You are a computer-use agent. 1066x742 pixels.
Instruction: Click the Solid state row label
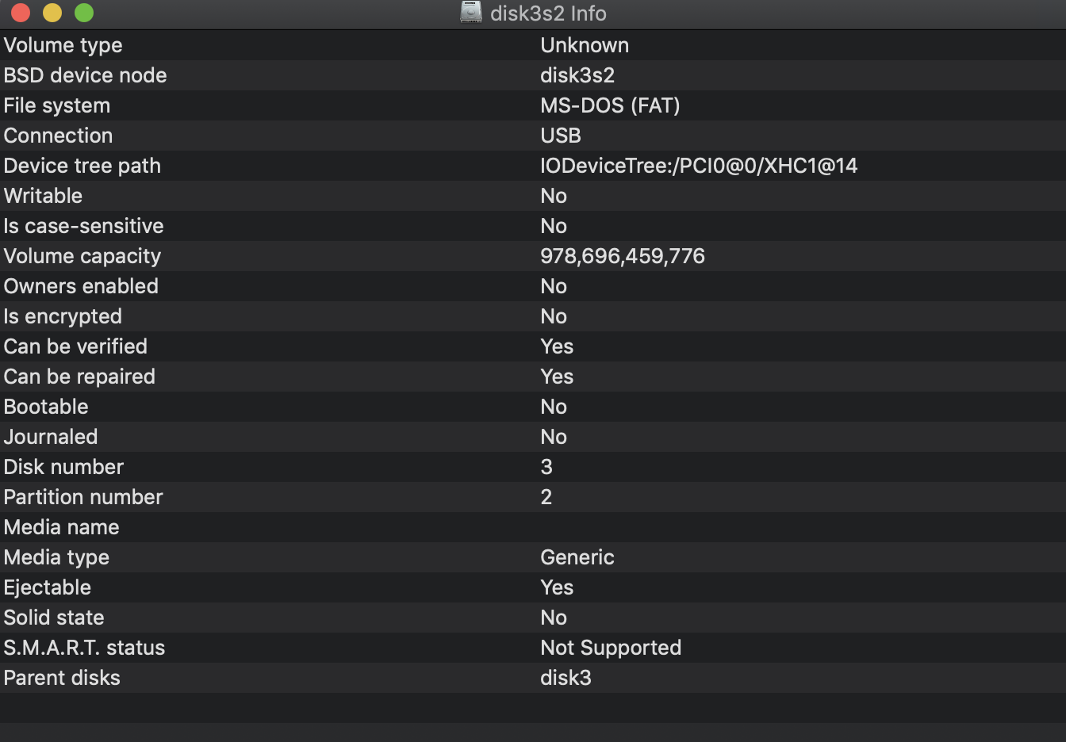(54, 618)
